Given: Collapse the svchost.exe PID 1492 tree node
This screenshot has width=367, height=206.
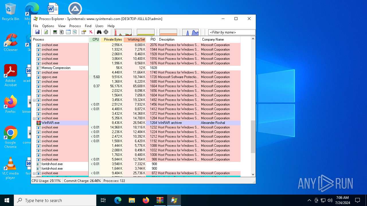Looking at the screenshot, I should [x=34, y=100].
